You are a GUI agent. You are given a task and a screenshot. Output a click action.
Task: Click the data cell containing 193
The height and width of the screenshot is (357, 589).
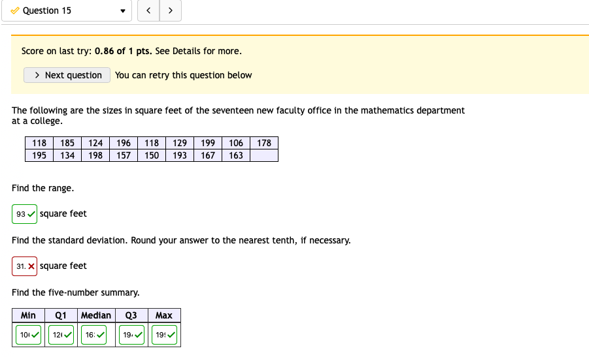click(x=180, y=155)
